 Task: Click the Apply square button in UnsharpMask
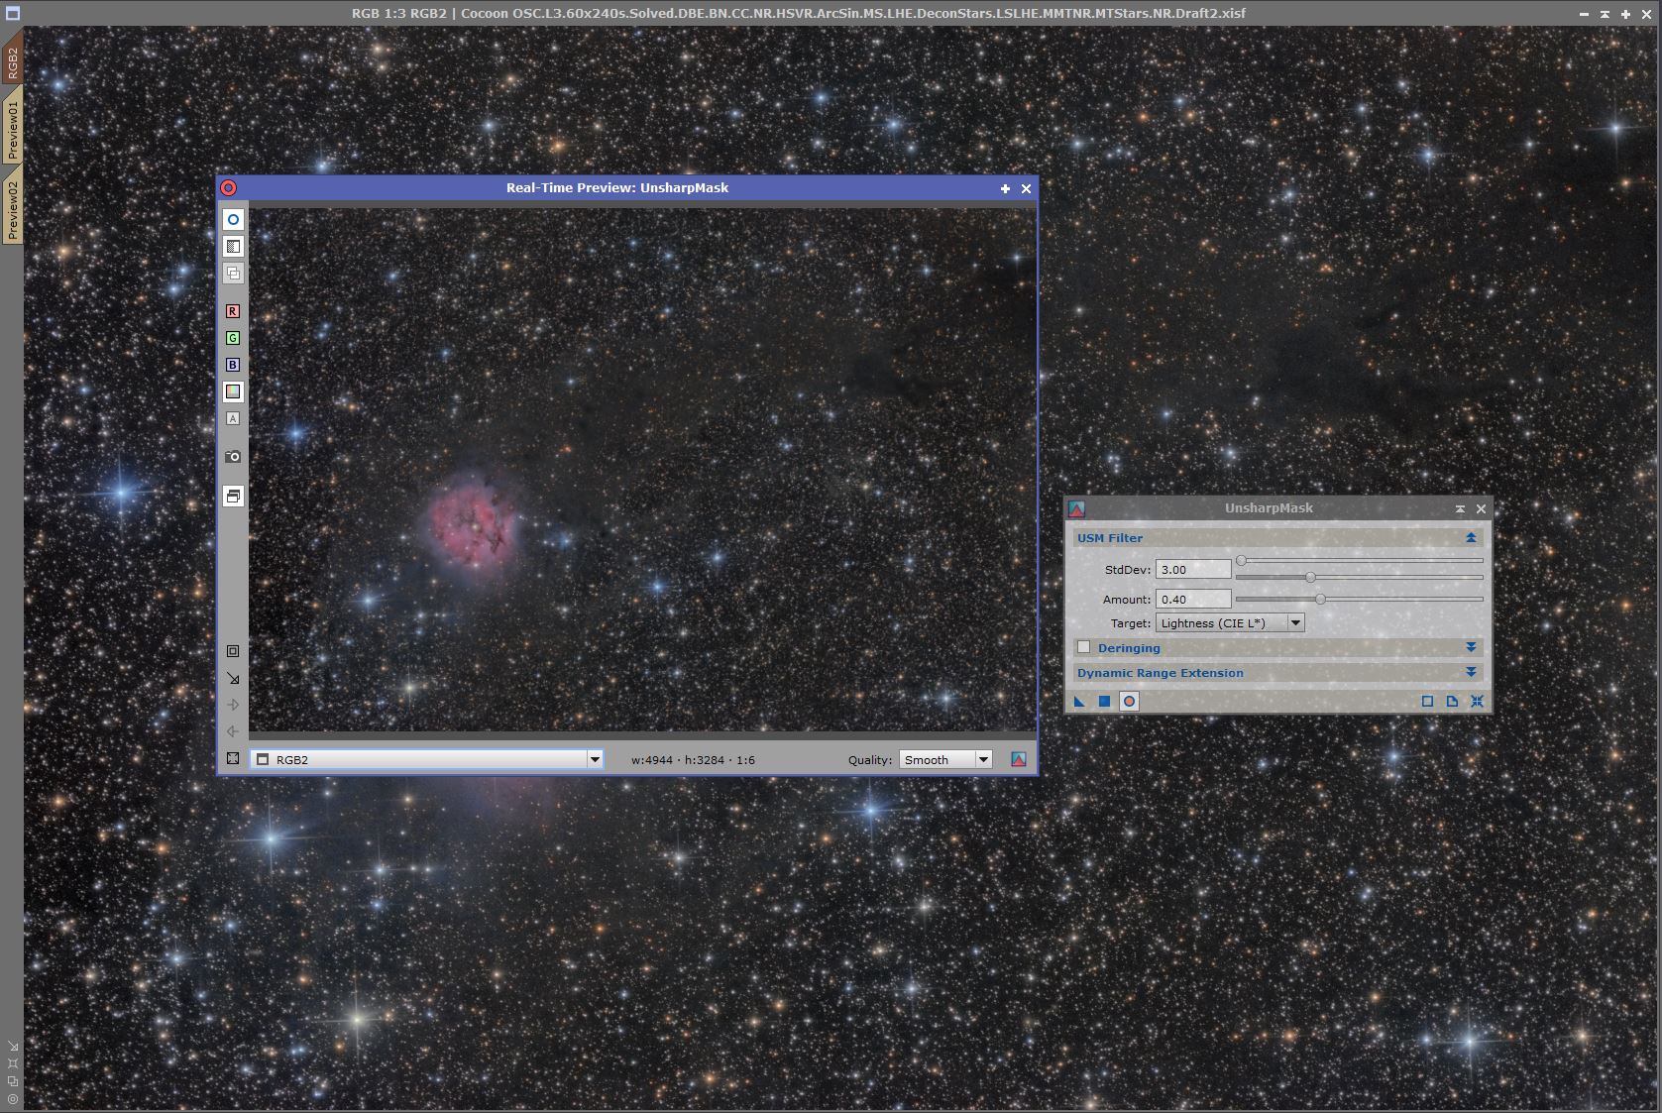(x=1104, y=702)
